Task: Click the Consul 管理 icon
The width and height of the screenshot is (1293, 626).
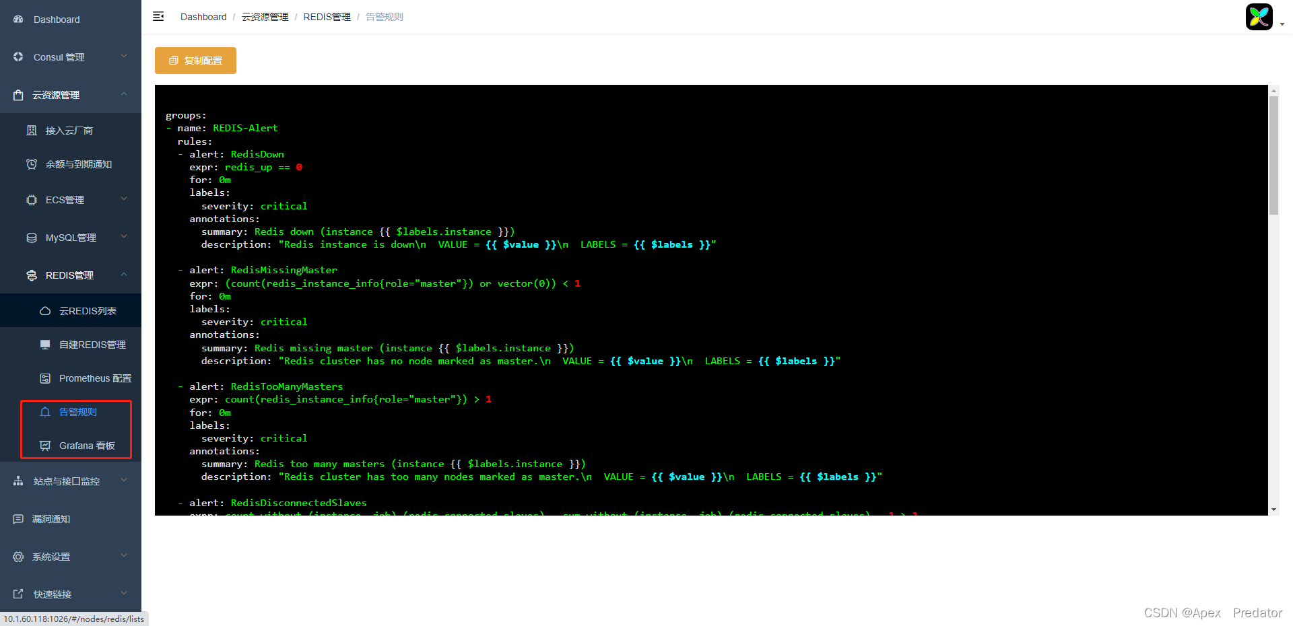Action: (x=18, y=57)
